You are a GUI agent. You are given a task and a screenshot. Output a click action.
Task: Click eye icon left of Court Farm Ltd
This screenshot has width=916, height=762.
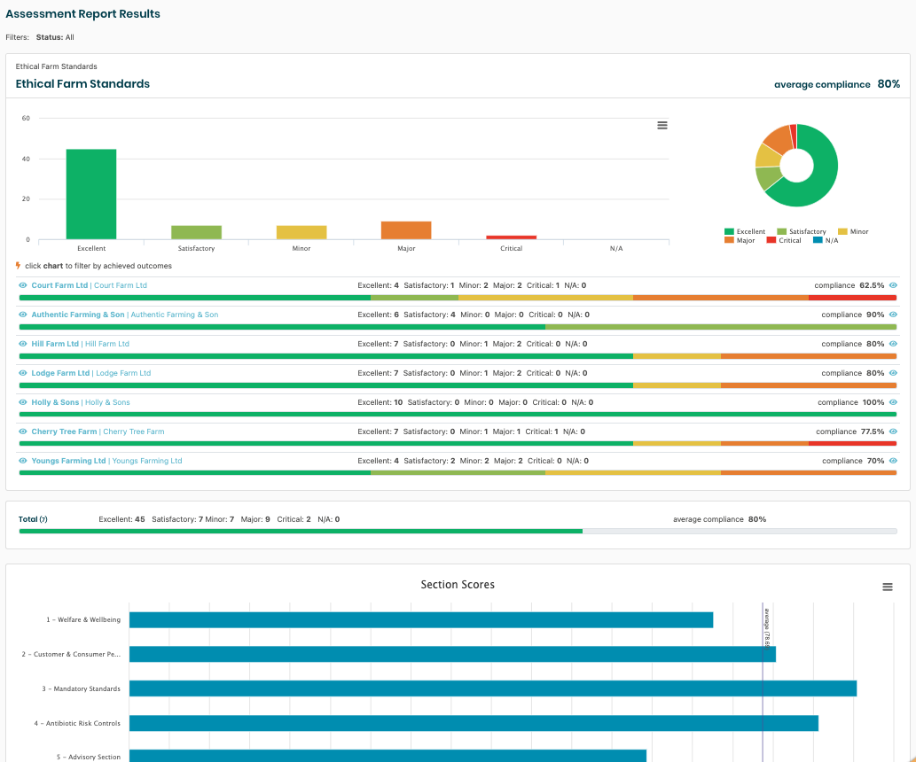(23, 285)
